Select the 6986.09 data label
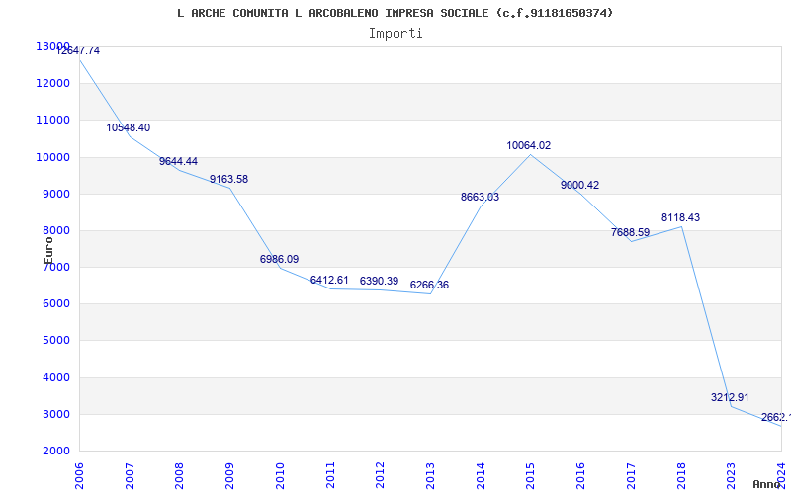Viewport: 791px width, 494px height. [279, 259]
